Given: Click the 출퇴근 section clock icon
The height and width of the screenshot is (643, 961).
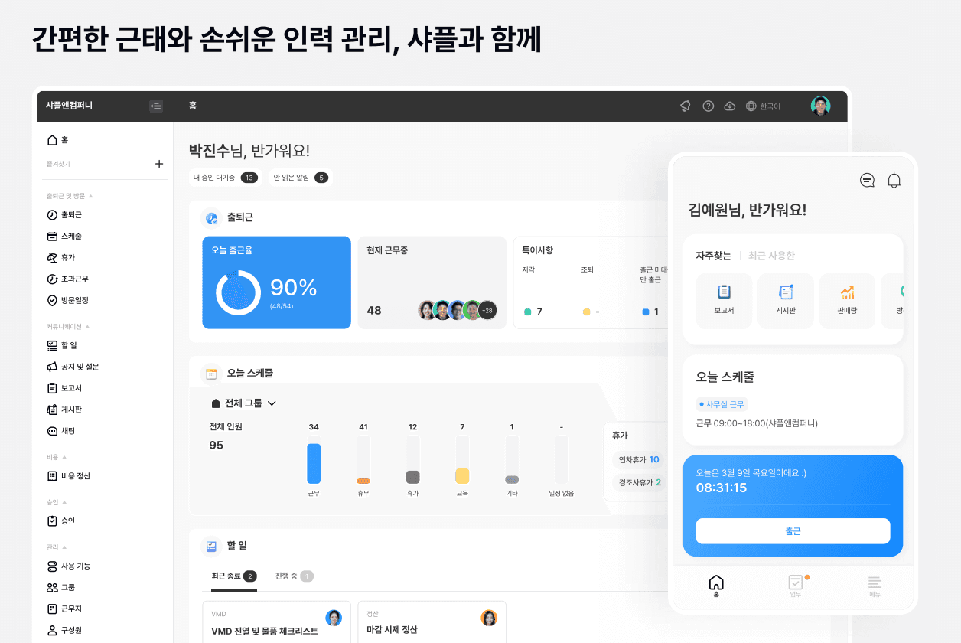Looking at the screenshot, I should pyautogui.click(x=211, y=218).
